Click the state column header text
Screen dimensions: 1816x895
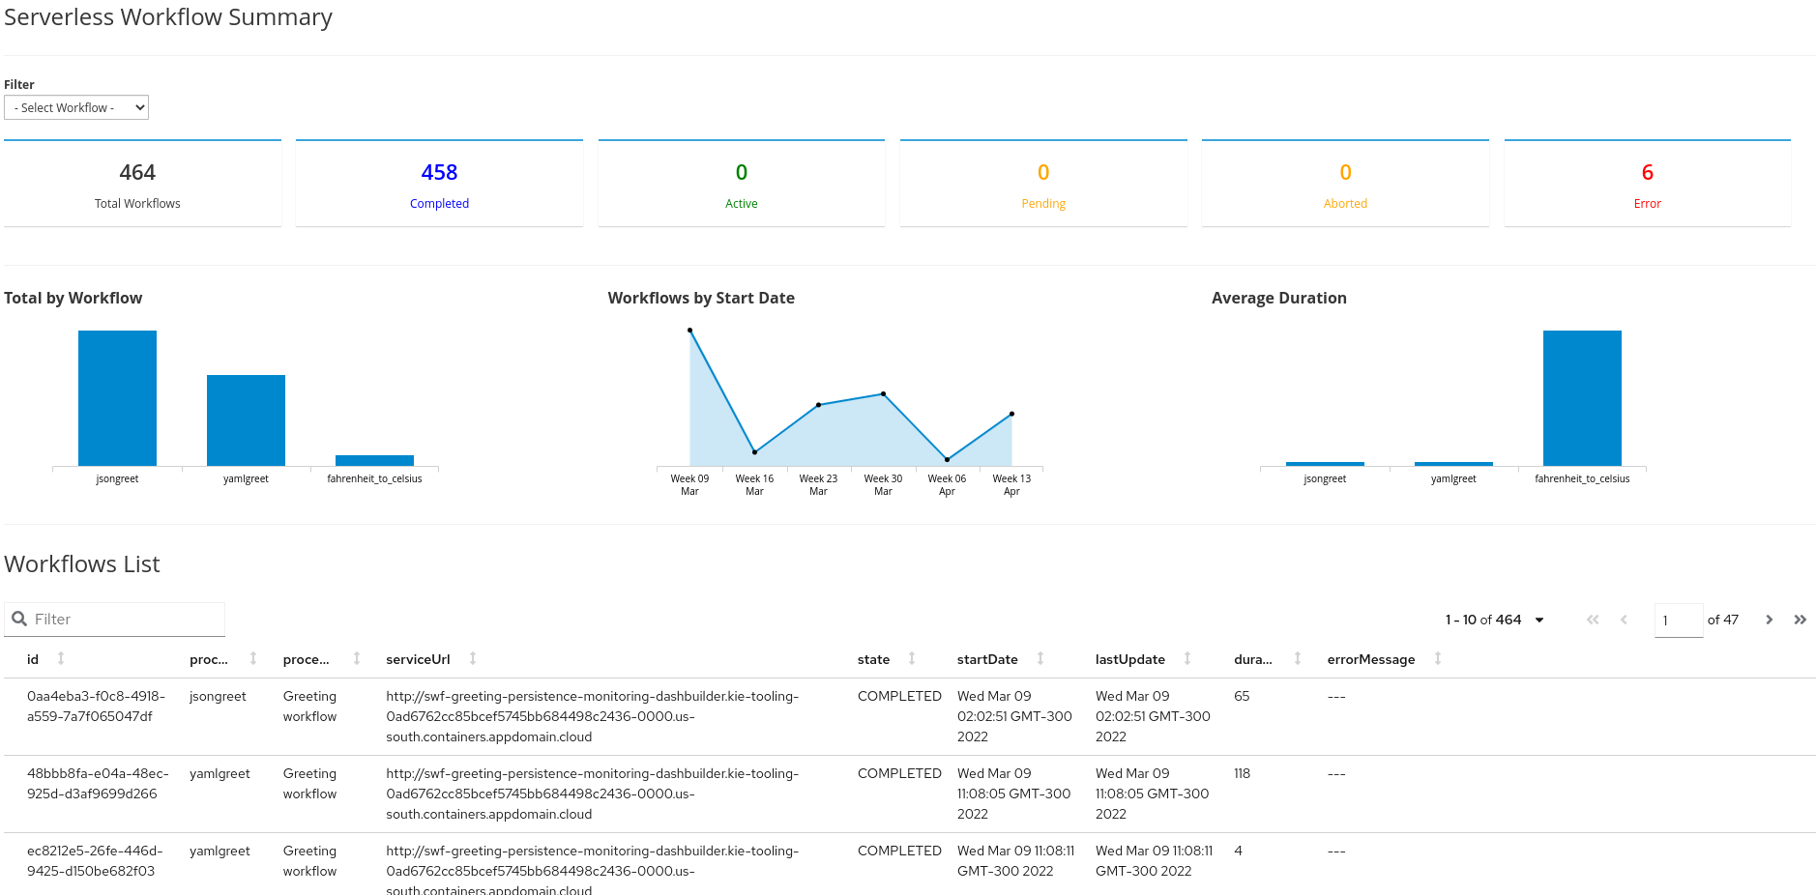pyautogui.click(x=873, y=659)
